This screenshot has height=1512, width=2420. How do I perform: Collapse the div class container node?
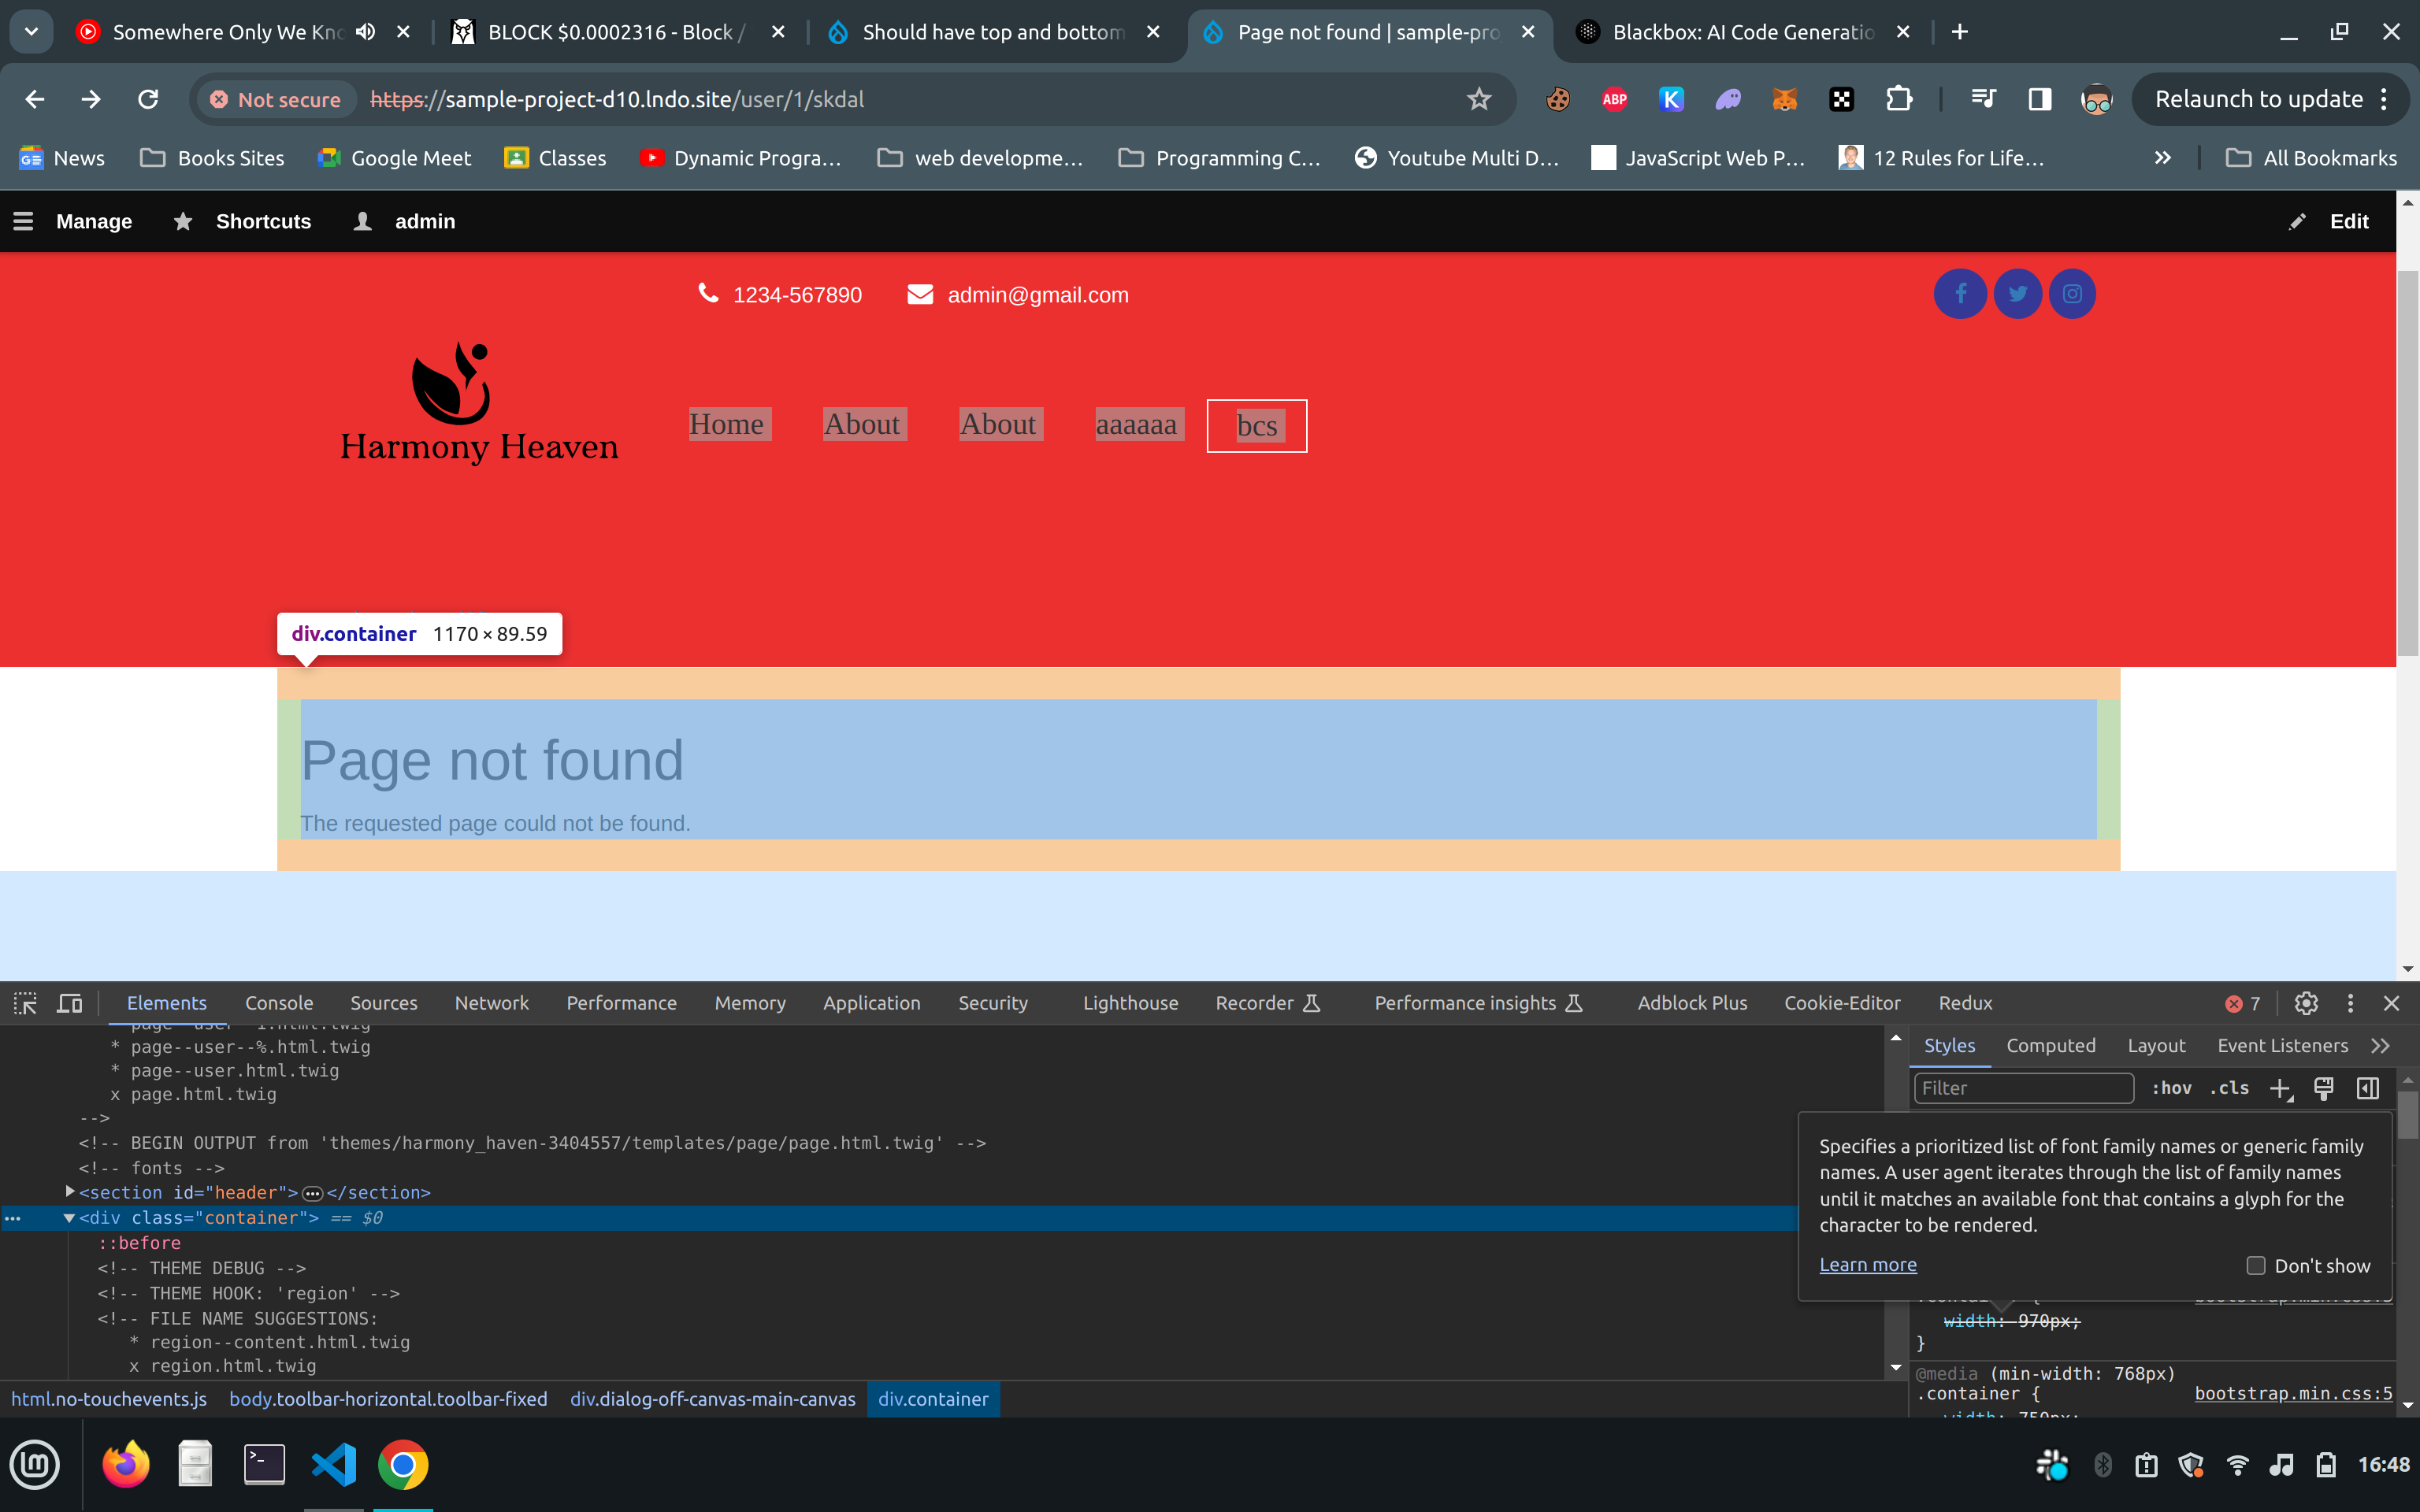[69, 1218]
